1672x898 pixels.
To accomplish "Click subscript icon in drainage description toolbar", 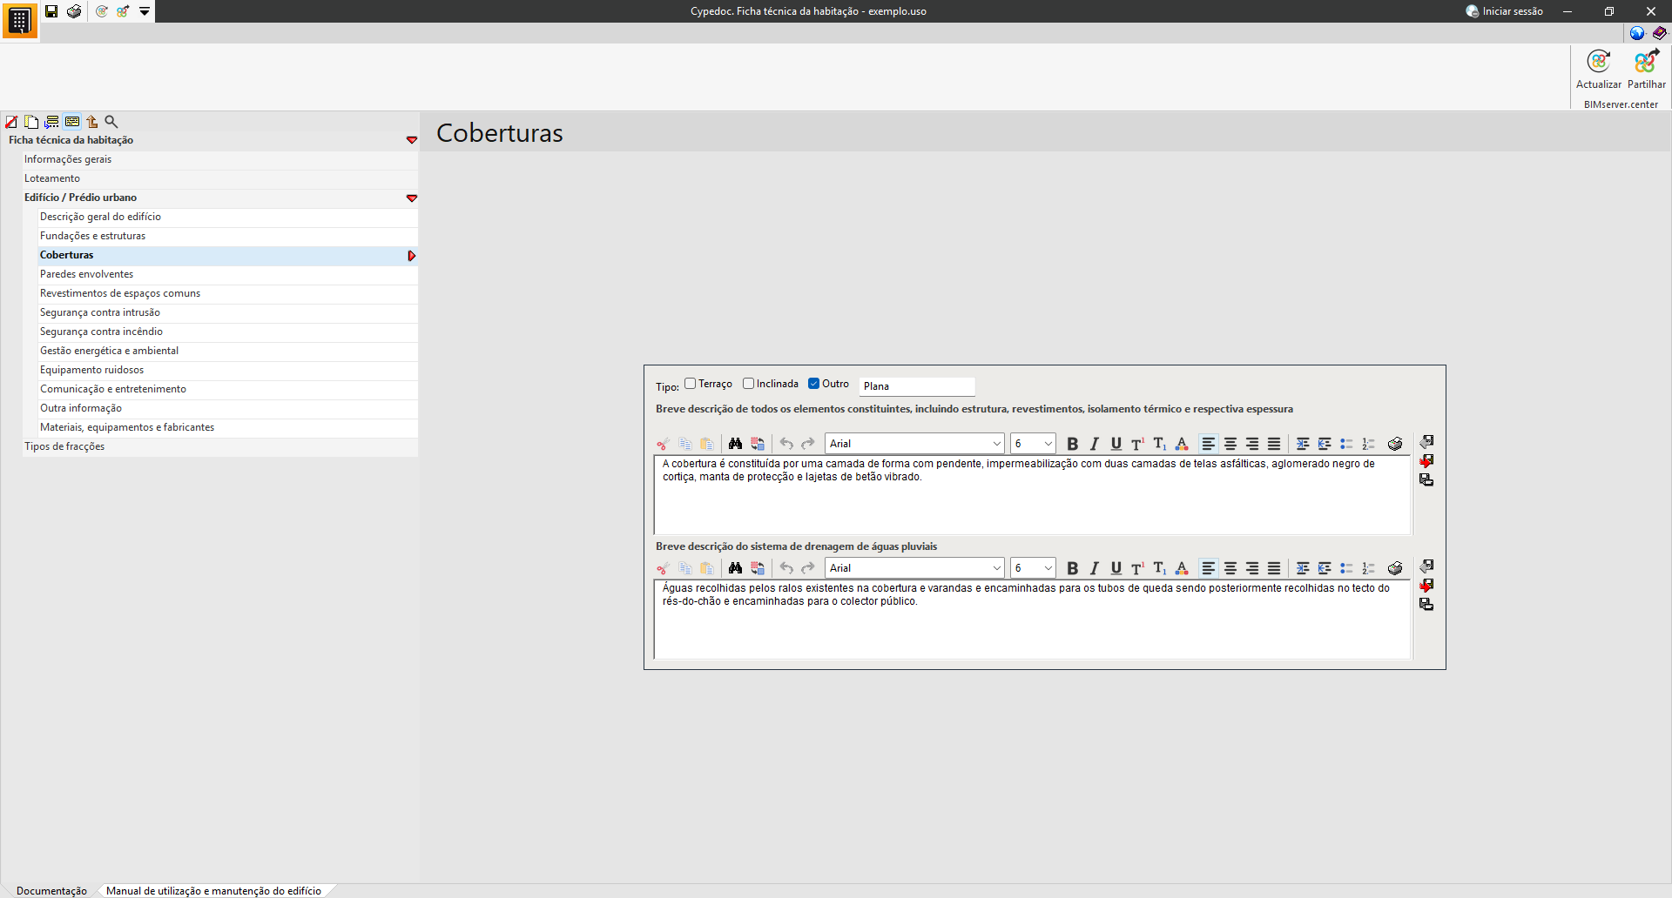I will (x=1160, y=568).
